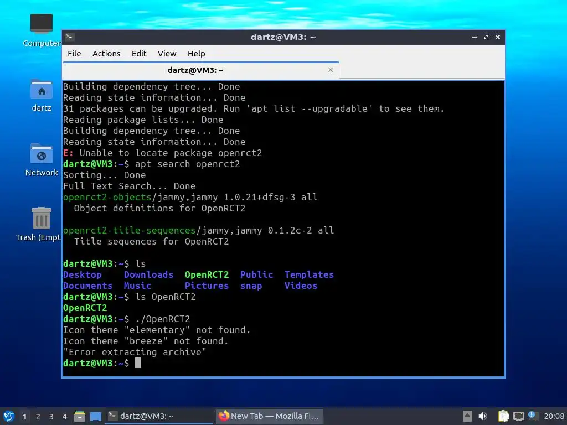567x425 pixels.
Task: Maximize the terminal window
Action: click(x=486, y=37)
